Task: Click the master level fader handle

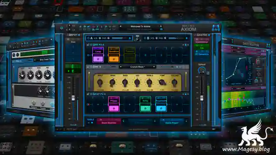Action: pyautogui.click(x=202, y=98)
